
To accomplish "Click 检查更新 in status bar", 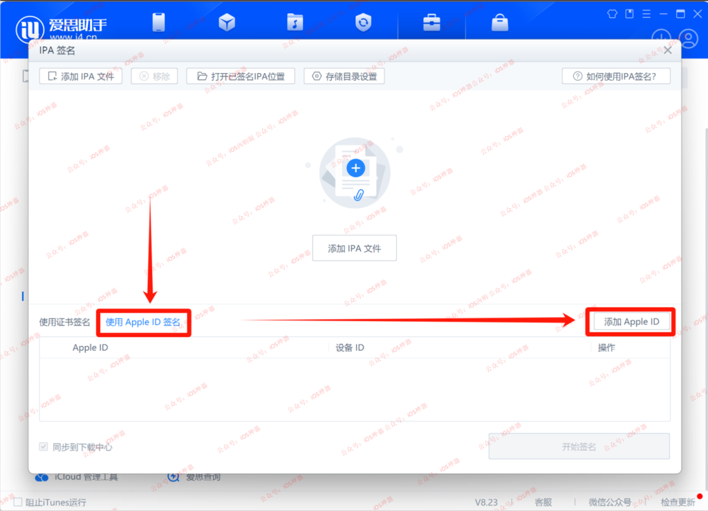I will (678, 502).
